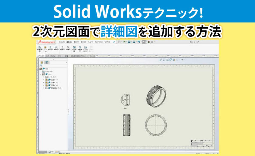255x156 pixels.
Task: Click the Broken-out Section tool
Action: (x=74, y=49)
